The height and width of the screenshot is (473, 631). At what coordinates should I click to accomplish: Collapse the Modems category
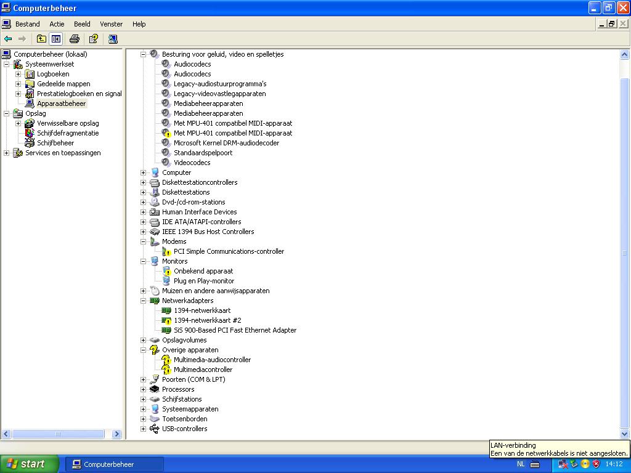[143, 241]
